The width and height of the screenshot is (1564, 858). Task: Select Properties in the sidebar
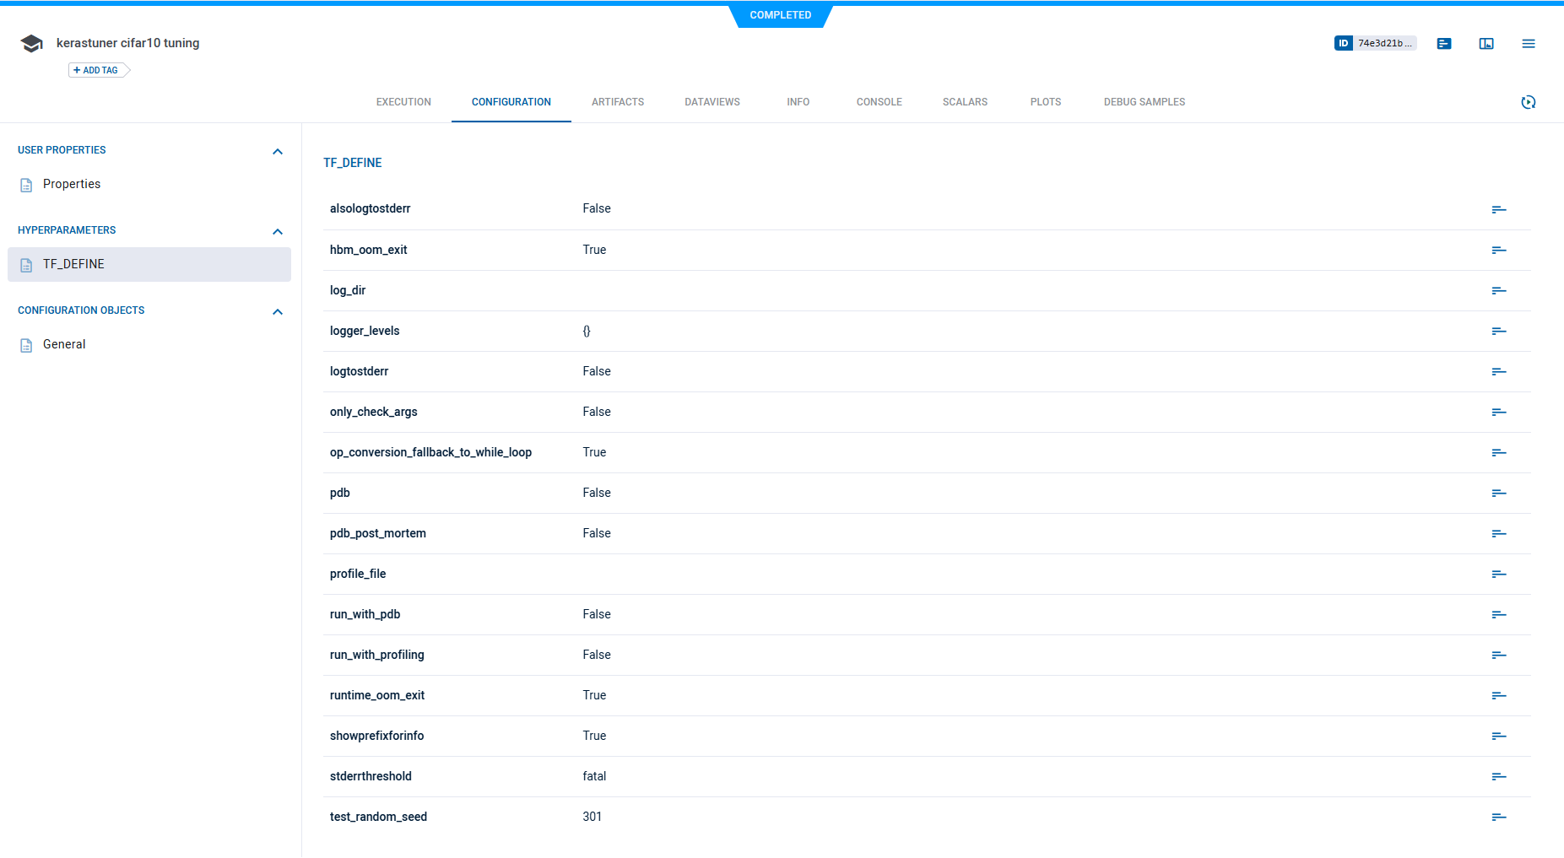(72, 184)
